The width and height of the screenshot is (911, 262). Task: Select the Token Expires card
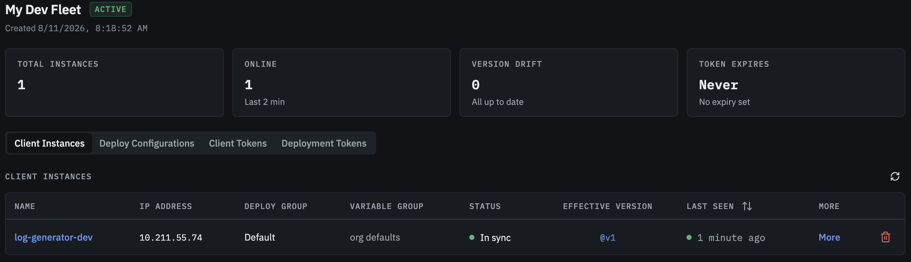click(x=796, y=82)
